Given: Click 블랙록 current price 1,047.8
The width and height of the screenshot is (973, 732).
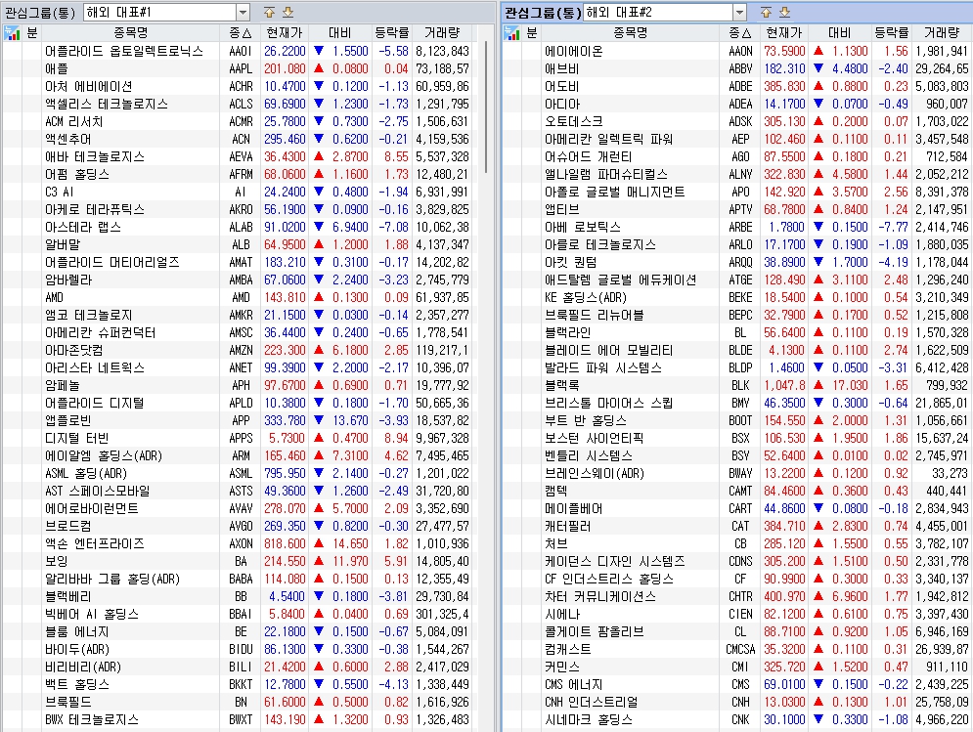Looking at the screenshot, I should (x=784, y=385).
